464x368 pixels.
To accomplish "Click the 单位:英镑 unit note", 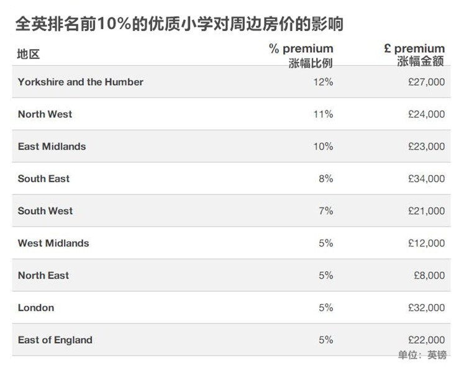I will pos(422,355).
